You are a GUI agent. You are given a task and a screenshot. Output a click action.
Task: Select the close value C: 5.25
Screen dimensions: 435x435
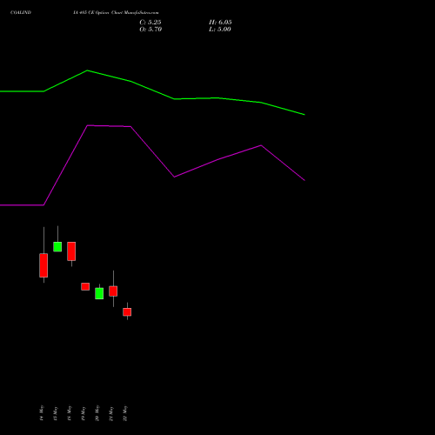coord(151,23)
